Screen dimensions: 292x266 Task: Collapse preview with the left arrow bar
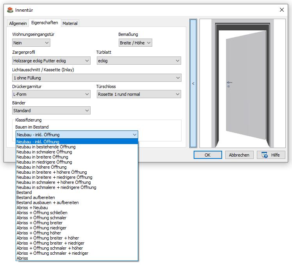point(193,83)
